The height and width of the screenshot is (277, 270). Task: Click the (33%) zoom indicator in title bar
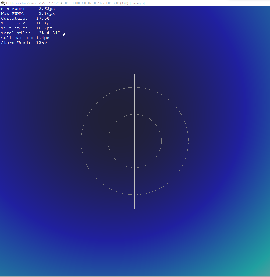[124, 3]
